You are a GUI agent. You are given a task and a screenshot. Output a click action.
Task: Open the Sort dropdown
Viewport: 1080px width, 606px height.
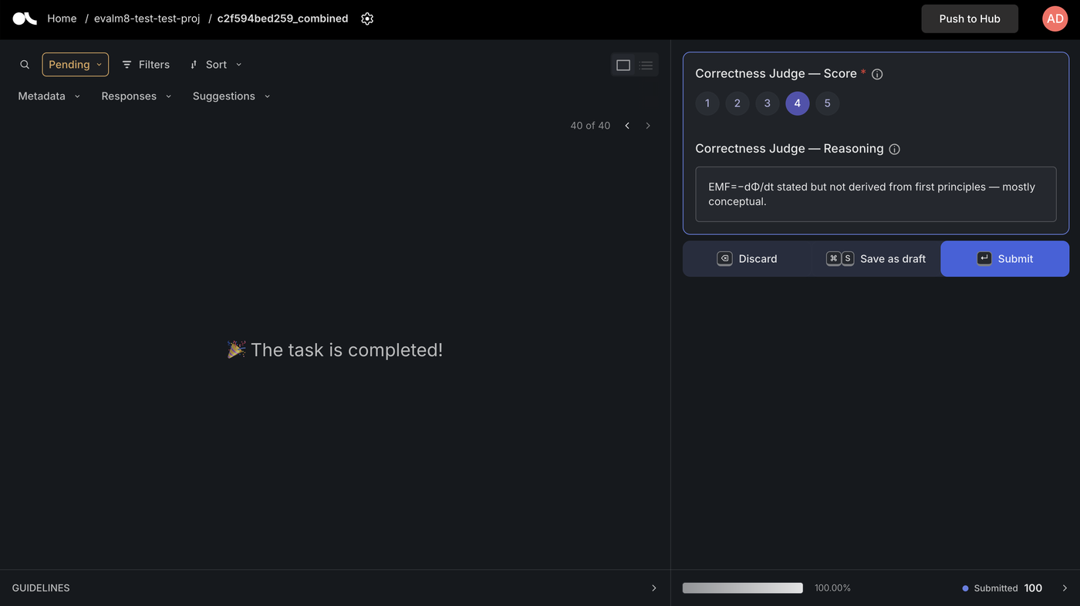(216, 65)
